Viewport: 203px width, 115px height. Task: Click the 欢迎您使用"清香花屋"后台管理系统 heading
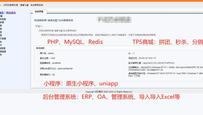pyautogui.click(x=54, y=20)
